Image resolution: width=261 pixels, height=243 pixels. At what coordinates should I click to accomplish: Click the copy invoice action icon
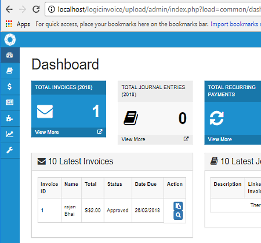(x=178, y=206)
